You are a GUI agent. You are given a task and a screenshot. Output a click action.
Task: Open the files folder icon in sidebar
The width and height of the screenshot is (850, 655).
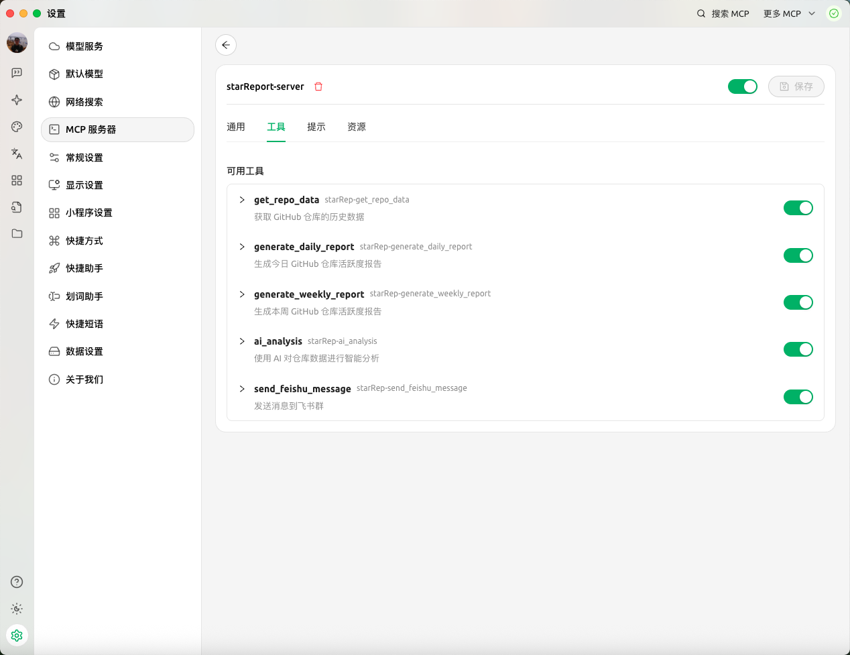click(x=17, y=233)
